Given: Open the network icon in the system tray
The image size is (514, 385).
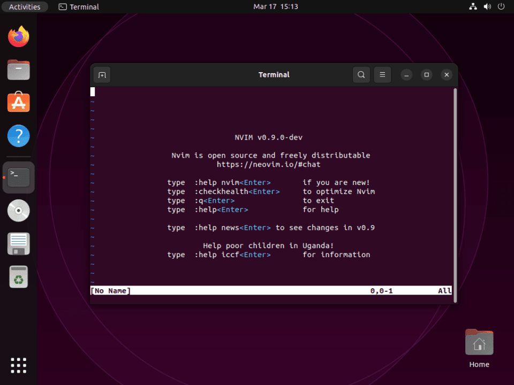Looking at the screenshot, I should point(473,6).
